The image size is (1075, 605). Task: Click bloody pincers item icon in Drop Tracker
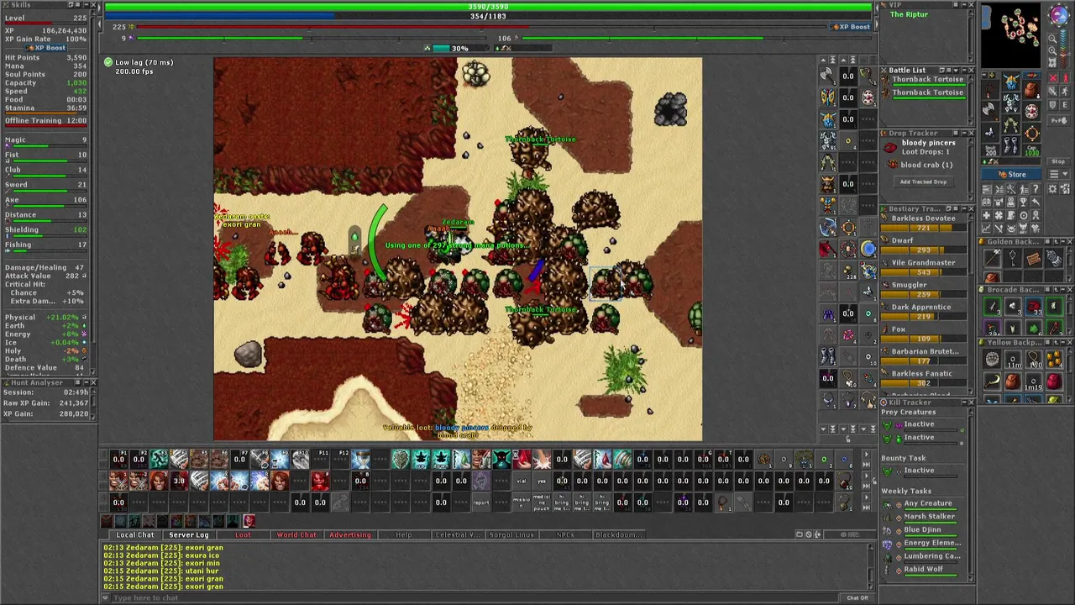click(x=890, y=148)
